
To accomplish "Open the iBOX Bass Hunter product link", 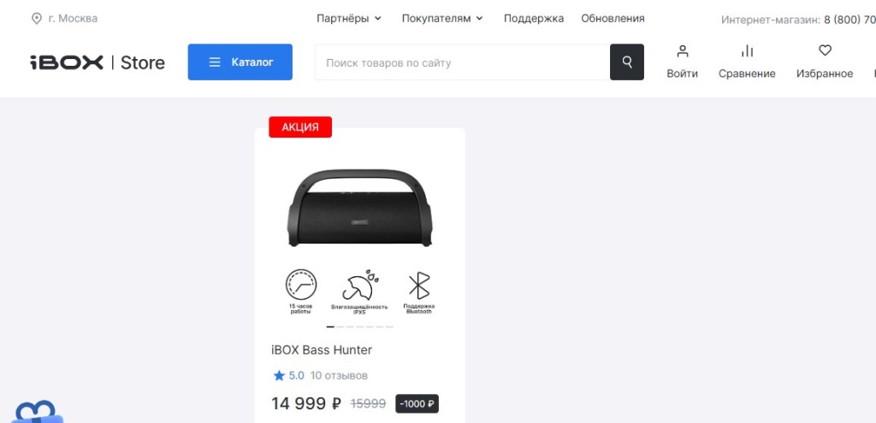I will 322,350.
